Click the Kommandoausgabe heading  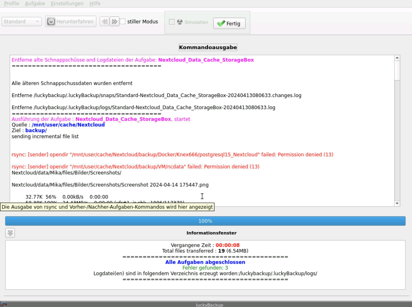(208, 47)
